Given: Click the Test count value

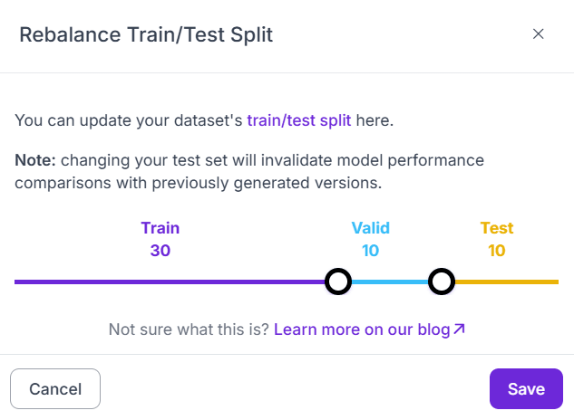Looking at the screenshot, I should click(x=497, y=251).
